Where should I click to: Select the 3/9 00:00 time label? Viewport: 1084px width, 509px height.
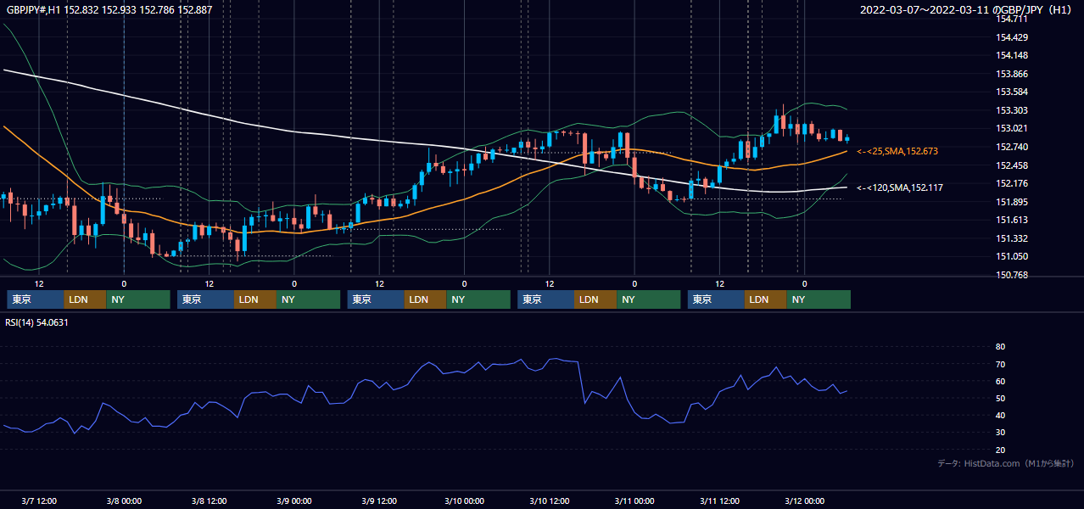pos(294,501)
